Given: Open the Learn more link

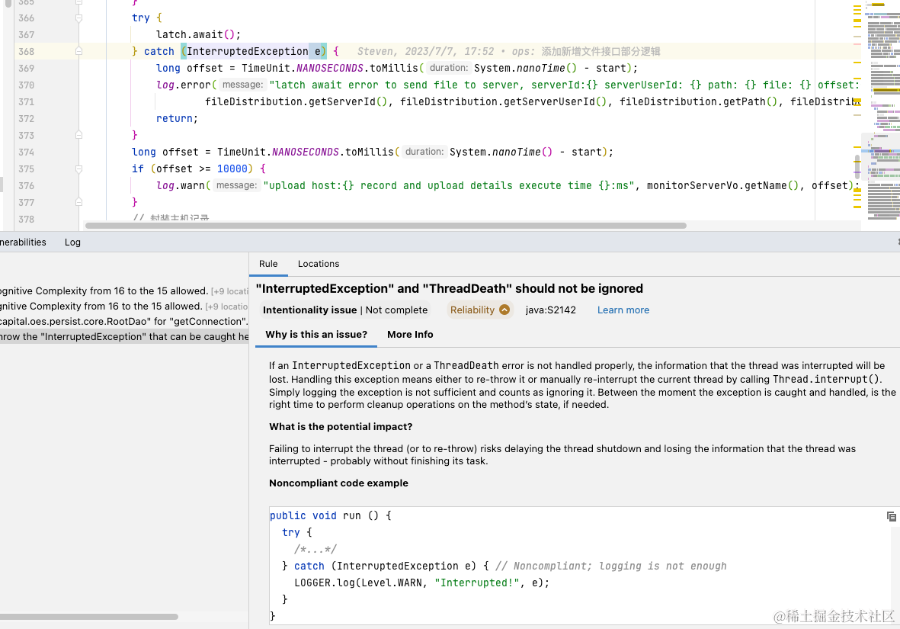Looking at the screenshot, I should click(x=623, y=310).
